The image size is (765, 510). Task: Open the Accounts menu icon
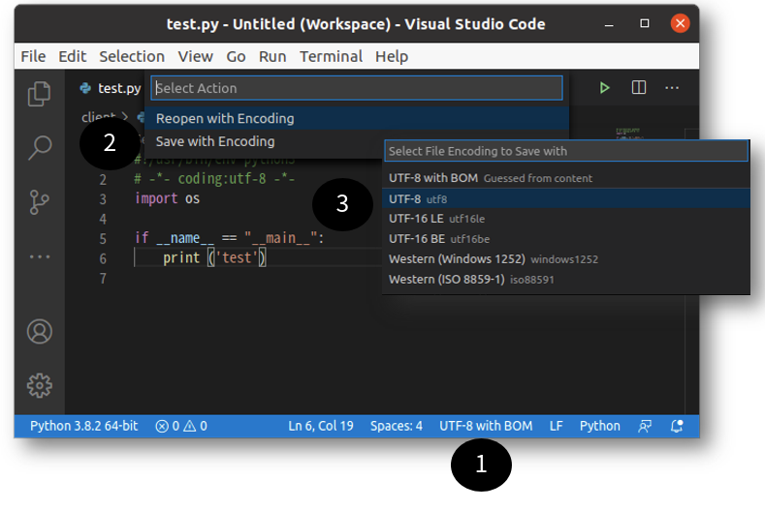click(x=40, y=332)
